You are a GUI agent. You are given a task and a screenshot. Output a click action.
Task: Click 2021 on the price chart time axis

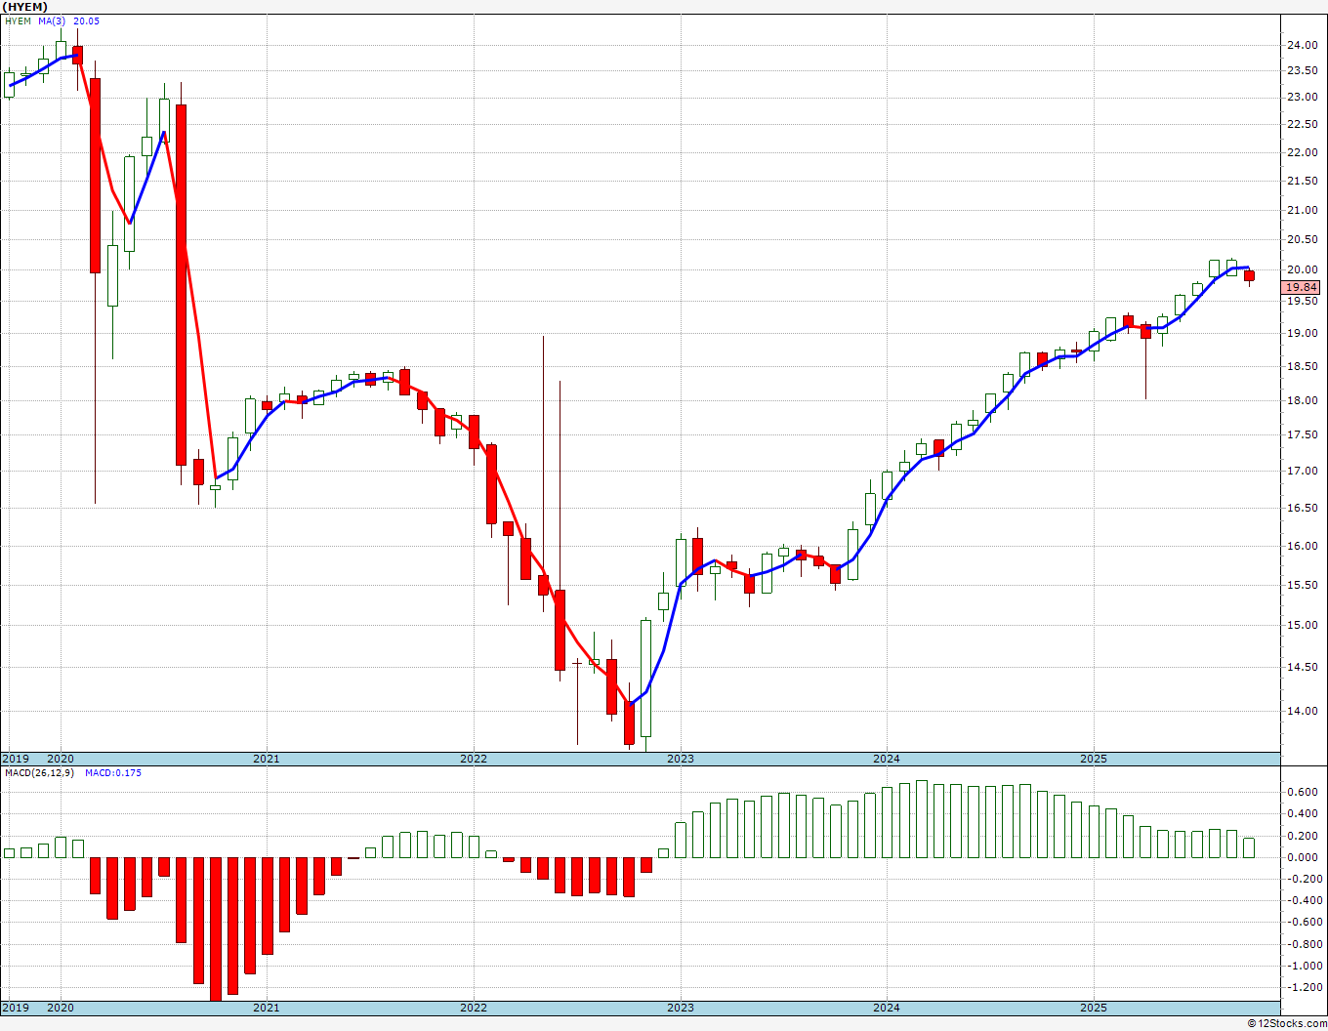click(267, 759)
